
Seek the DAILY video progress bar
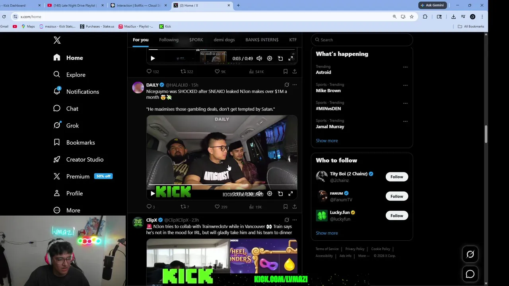tap(222, 185)
